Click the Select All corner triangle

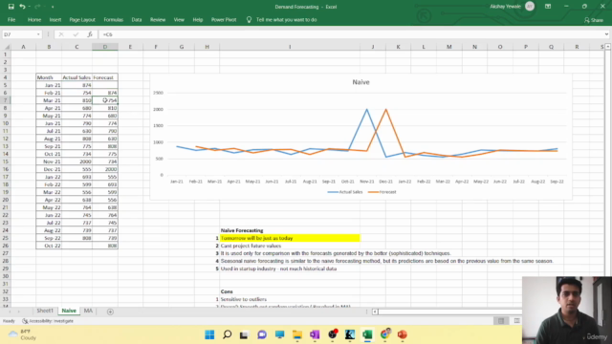click(x=7, y=47)
